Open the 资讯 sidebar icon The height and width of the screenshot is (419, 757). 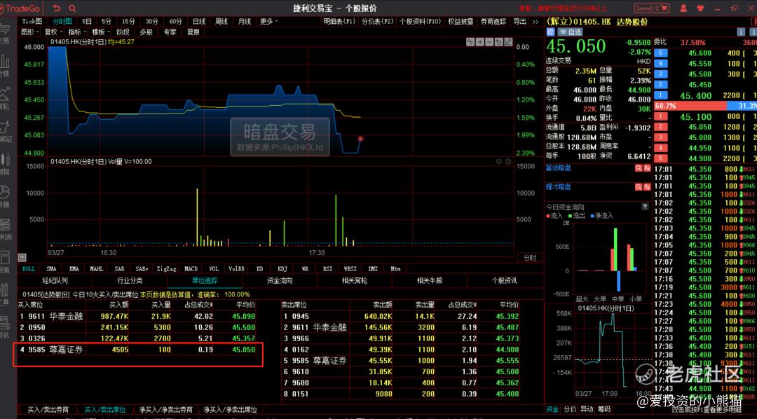(x=5, y=327)
